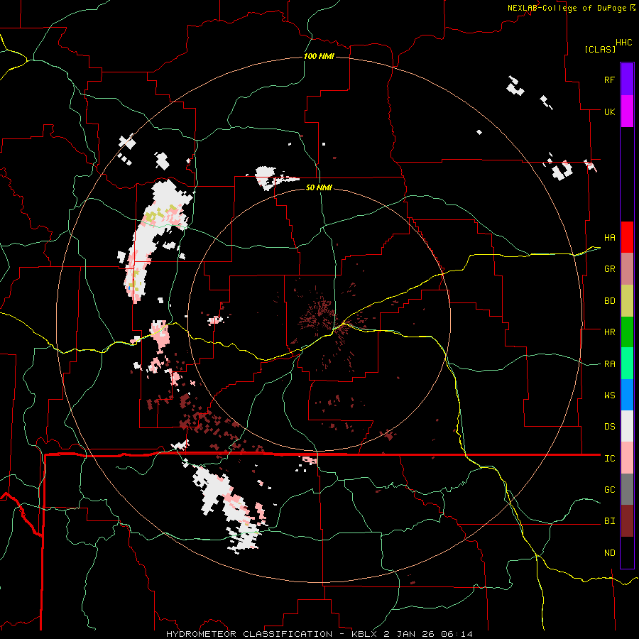Click the DS legend label
The height and width of the screenshot is (639, 639).
(609, 427)
